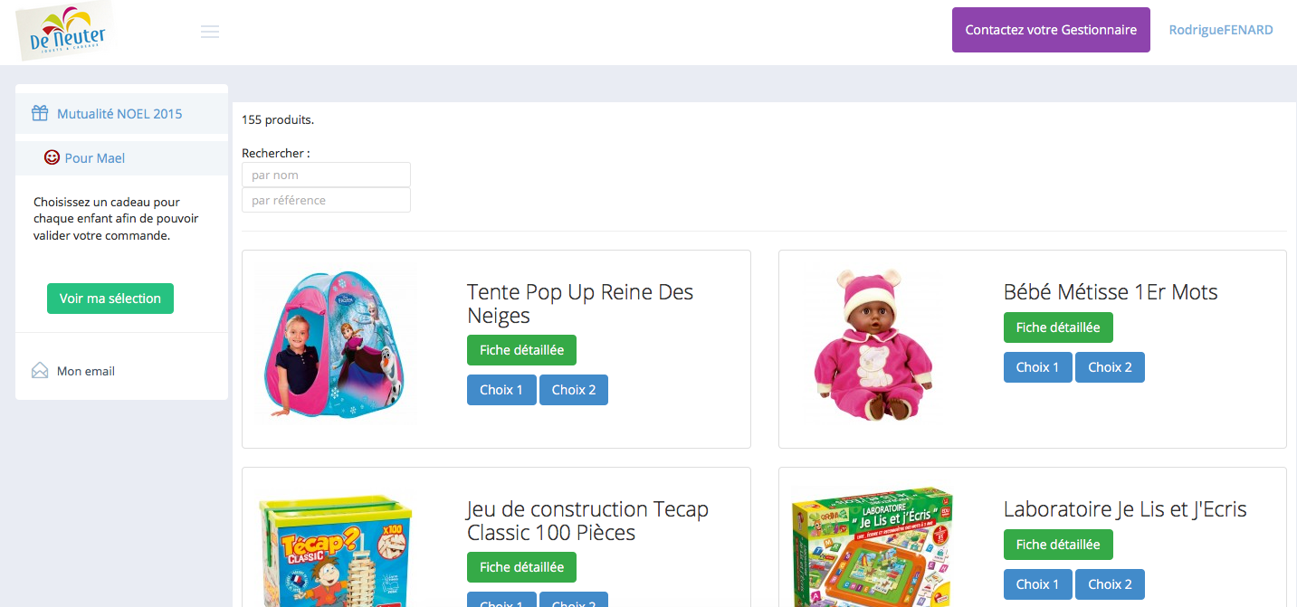Click the Tecap Classic box image

pos(336,550)
